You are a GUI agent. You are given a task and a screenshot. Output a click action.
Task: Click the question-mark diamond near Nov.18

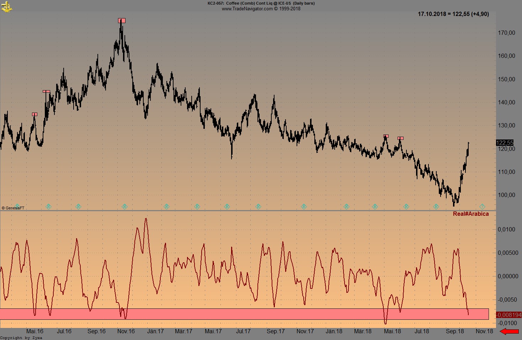coord(482,207)
